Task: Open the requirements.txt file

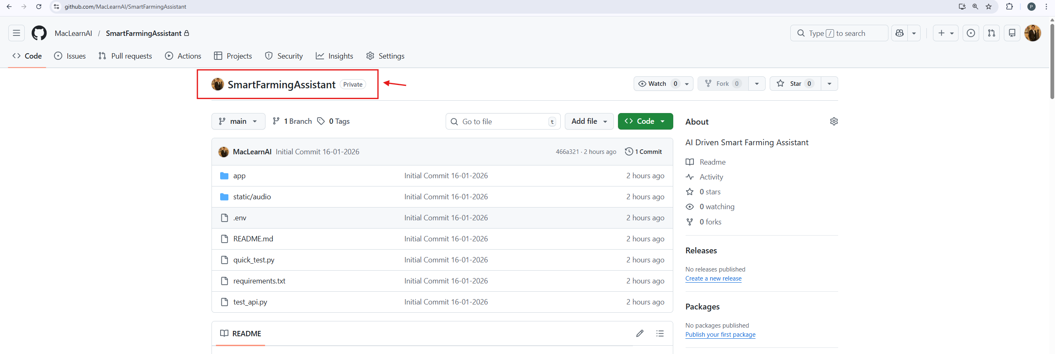Action: [259, 281]
